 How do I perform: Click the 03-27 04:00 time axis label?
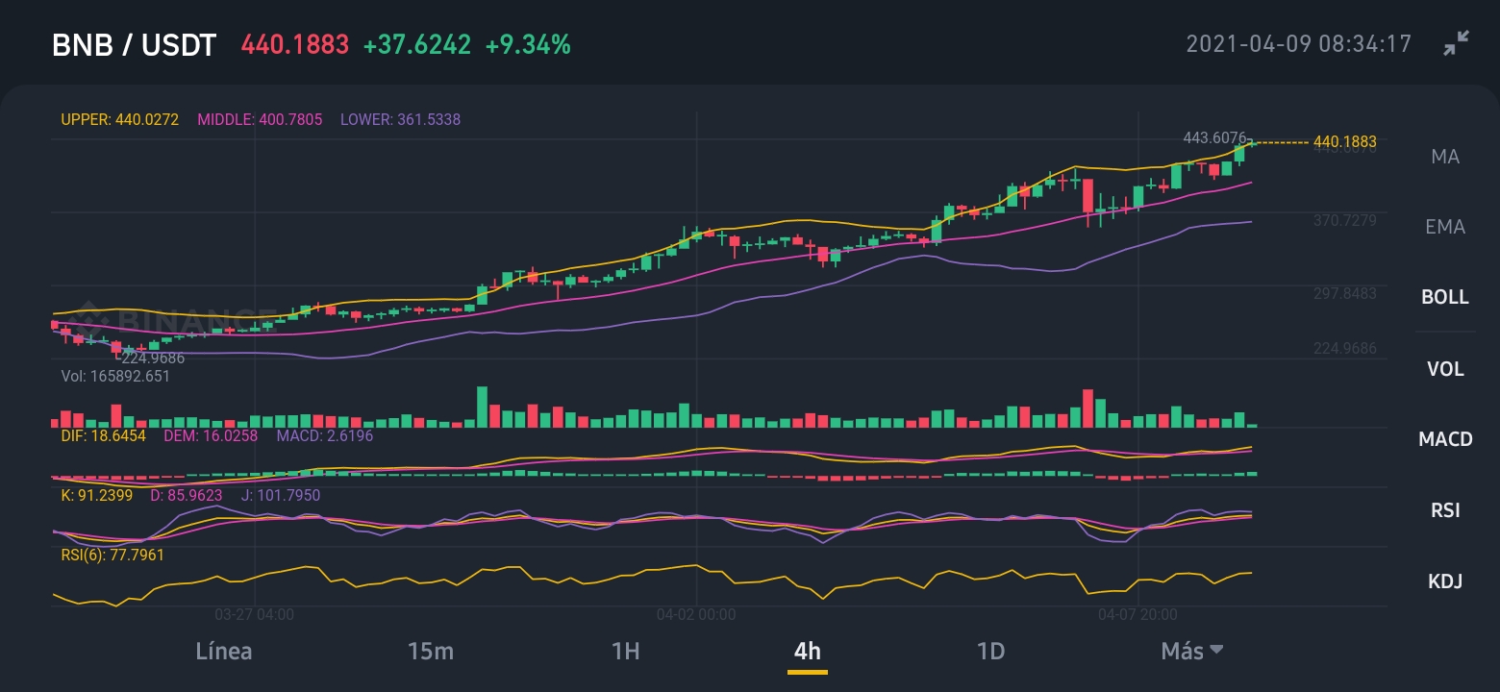[x=254, y=613]
